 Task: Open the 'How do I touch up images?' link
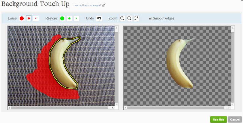tap(87, 5)
